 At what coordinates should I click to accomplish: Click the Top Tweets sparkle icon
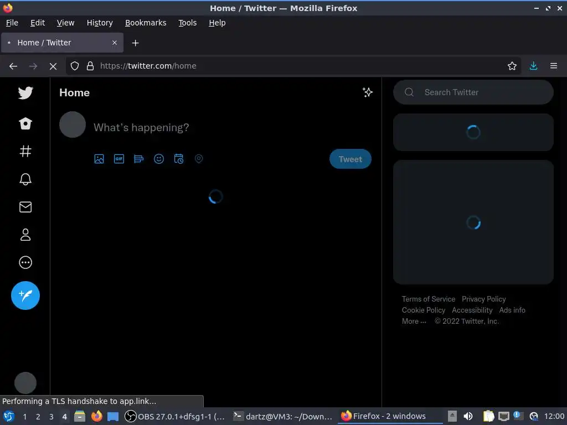coord(368,92)
